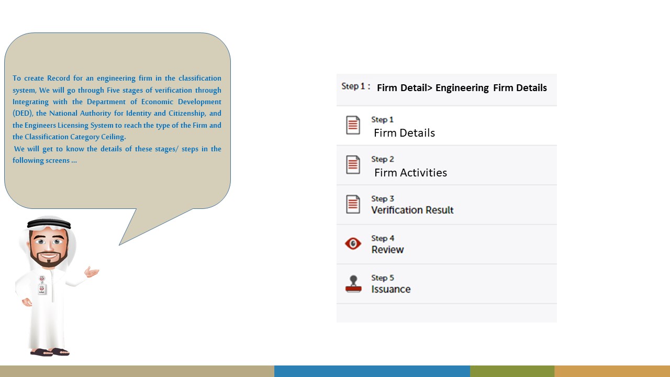Select the Verification Result step label

pos(412,210)
